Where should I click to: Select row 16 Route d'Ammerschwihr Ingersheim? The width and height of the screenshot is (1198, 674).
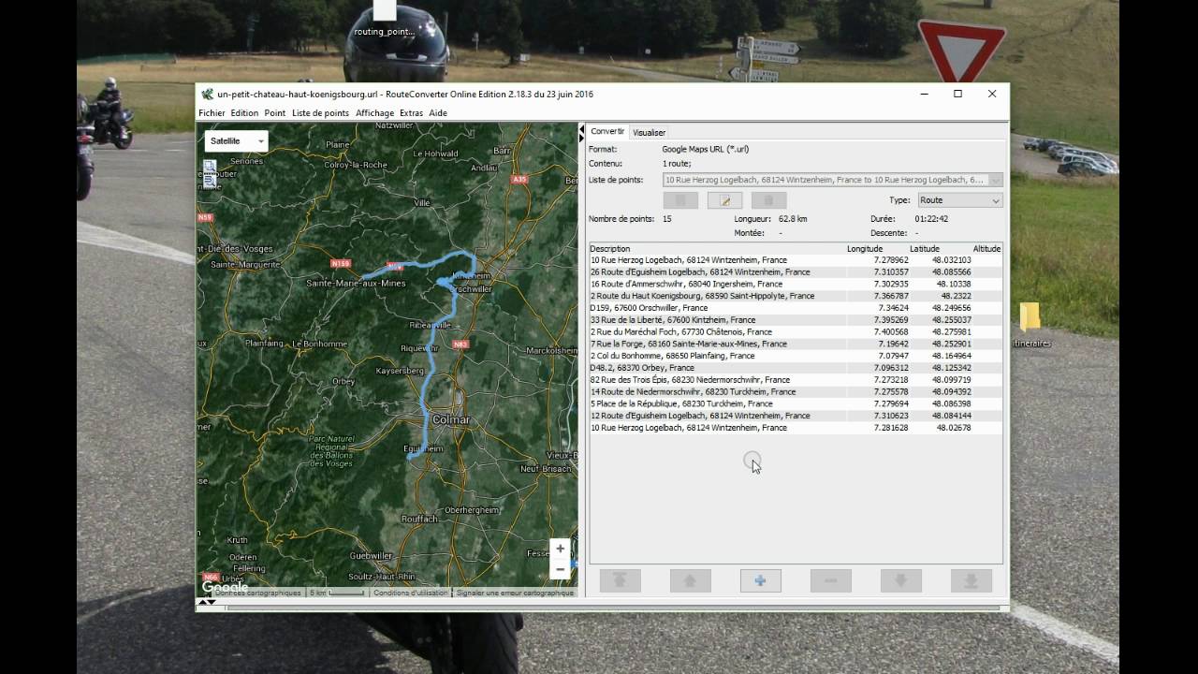(796, 284)
